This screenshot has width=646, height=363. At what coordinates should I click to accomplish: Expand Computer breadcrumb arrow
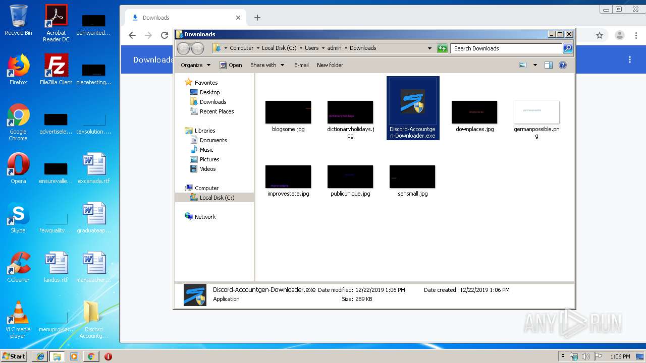tap(257, 48)
